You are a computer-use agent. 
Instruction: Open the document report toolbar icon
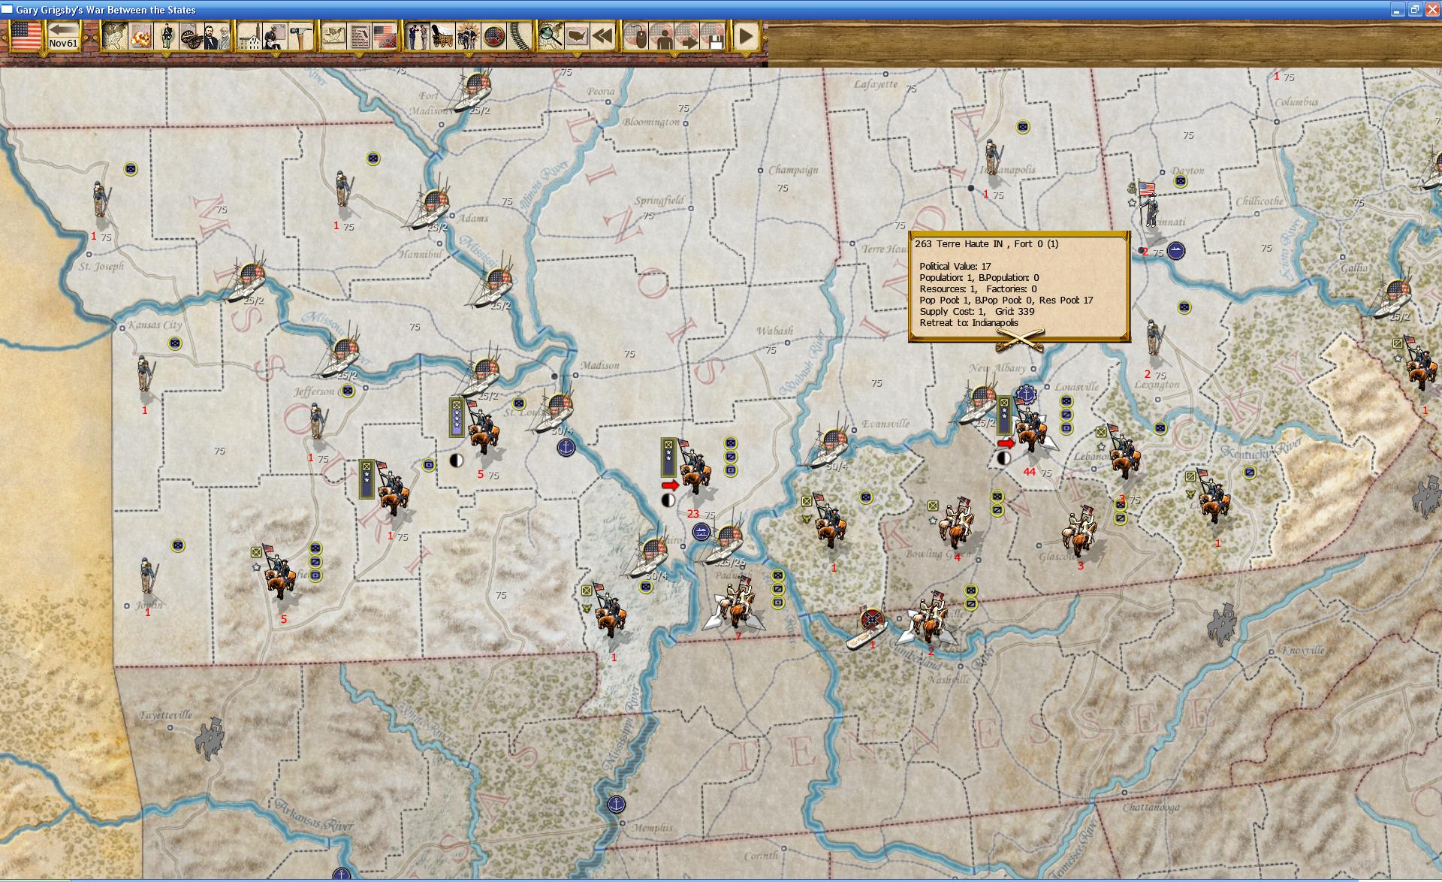[x=359, y=35]
